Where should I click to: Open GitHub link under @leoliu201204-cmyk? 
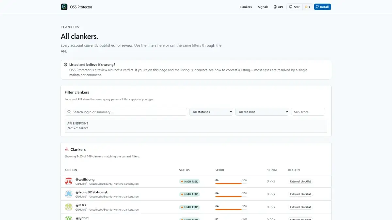[81, 197]
